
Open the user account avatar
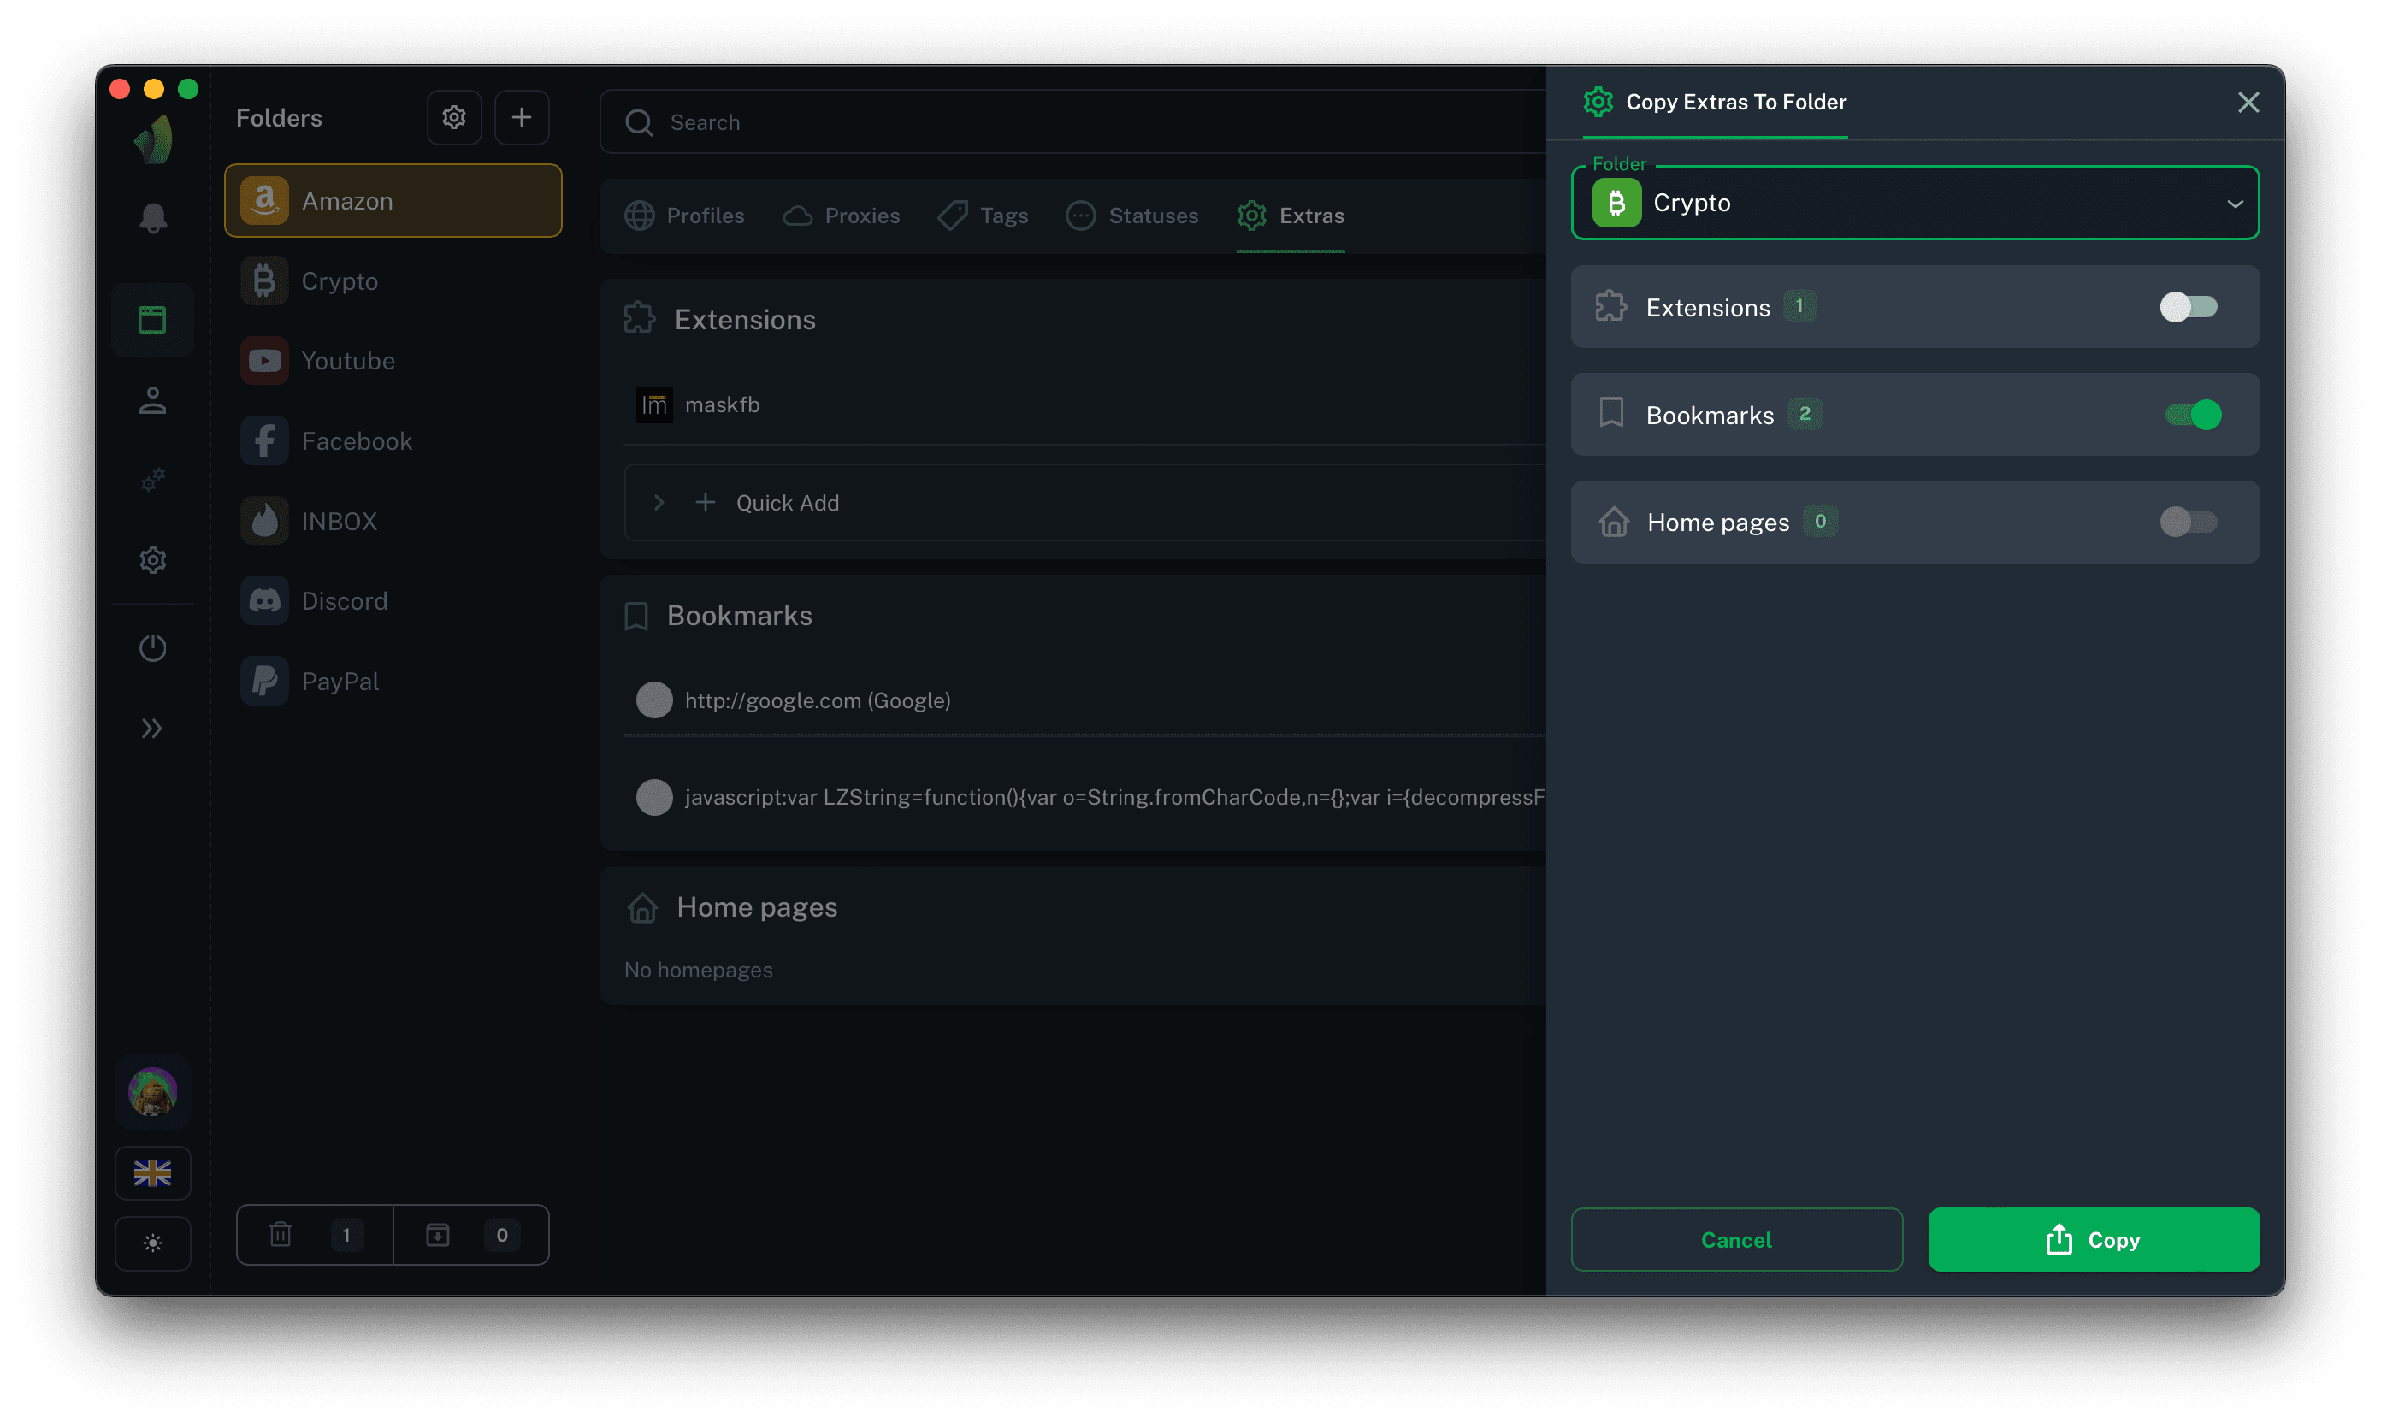pyautogui.click(x=152, y=1091)
